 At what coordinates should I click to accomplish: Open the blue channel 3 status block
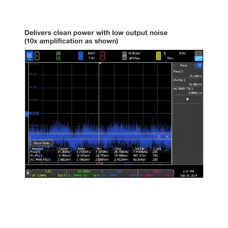point(120,173)
